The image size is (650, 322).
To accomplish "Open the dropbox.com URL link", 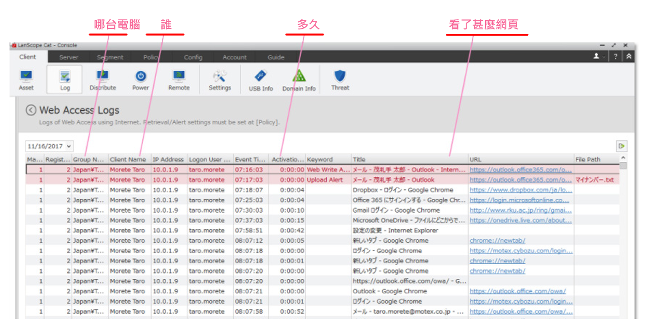I will (x=520, y=190).
